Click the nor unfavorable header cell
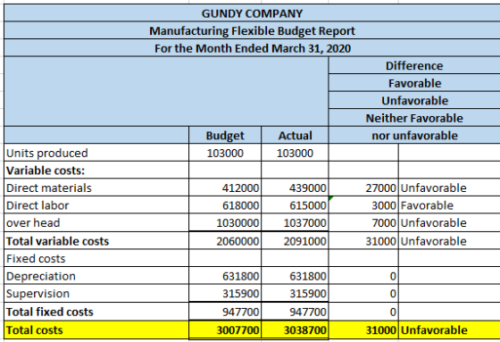 coord(414,136)
